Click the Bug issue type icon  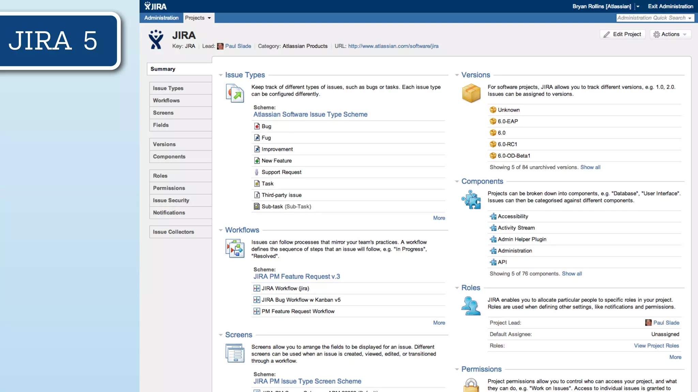(x=257, y=126)
